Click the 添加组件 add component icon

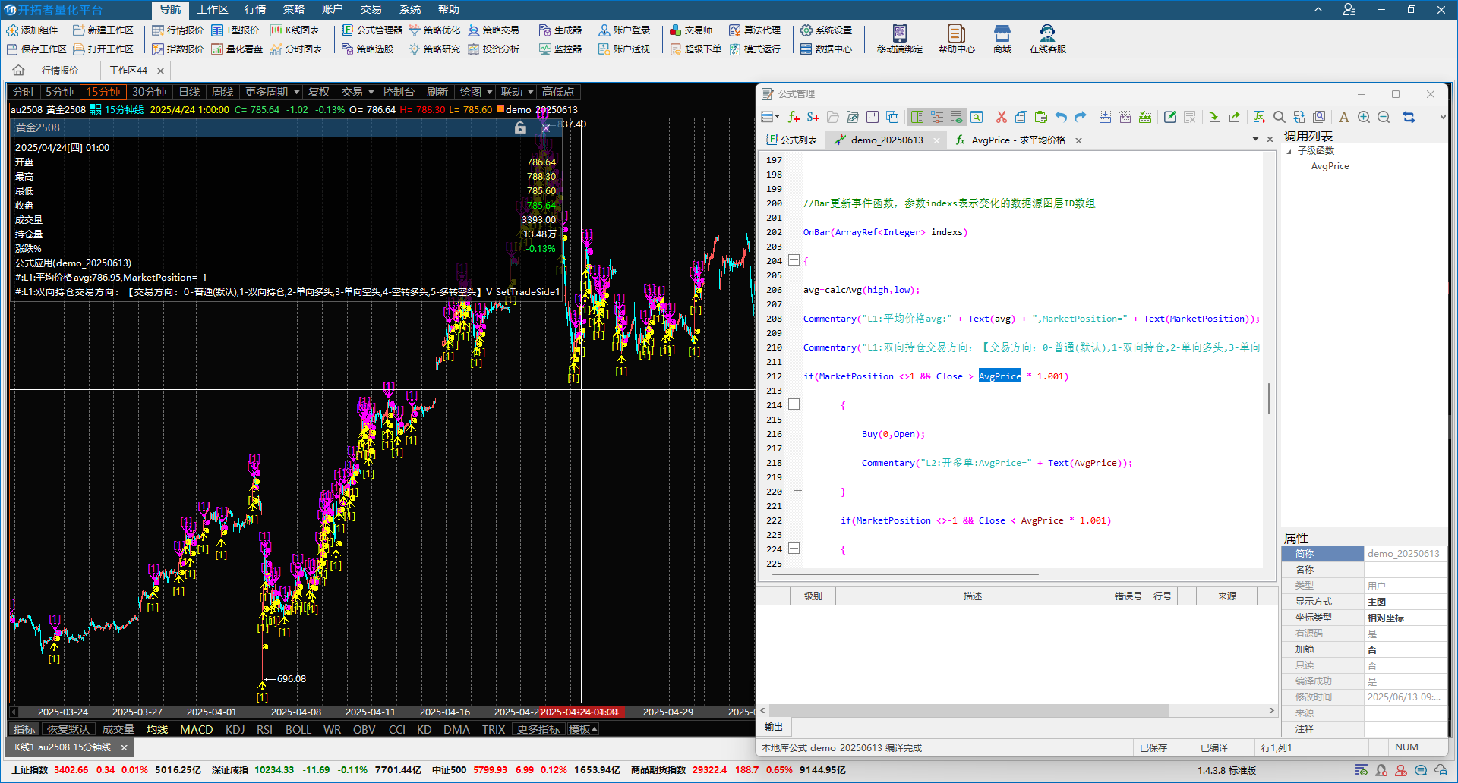(x=13, y=30)
